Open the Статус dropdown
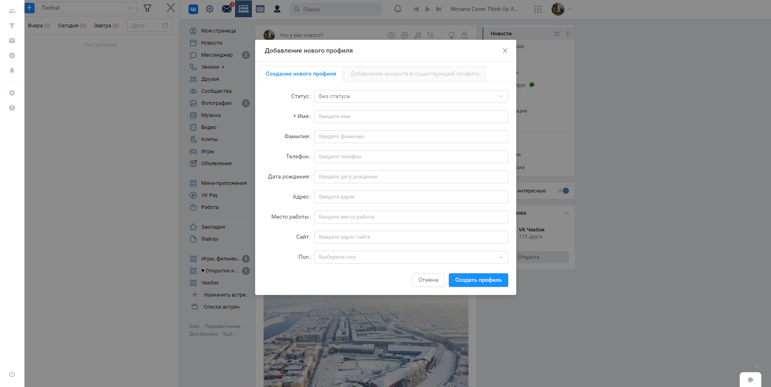Image resolution: width=771 pixels, height=387 pixels. tap(411, 96)
